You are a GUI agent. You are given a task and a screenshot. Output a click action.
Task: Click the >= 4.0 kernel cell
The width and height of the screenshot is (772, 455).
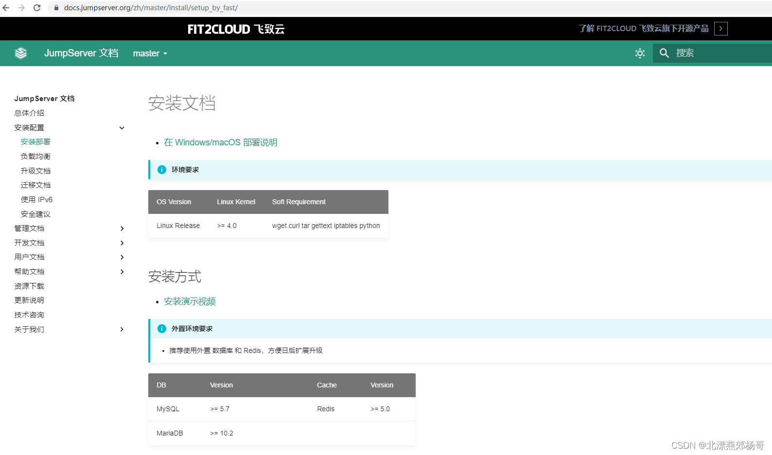coord(227,226)
